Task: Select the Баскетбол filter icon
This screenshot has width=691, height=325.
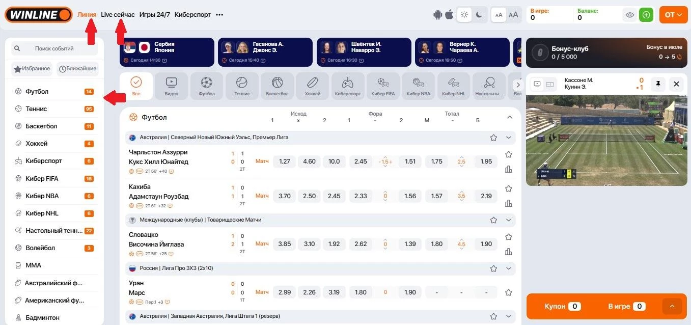Action: pos(277,86)
